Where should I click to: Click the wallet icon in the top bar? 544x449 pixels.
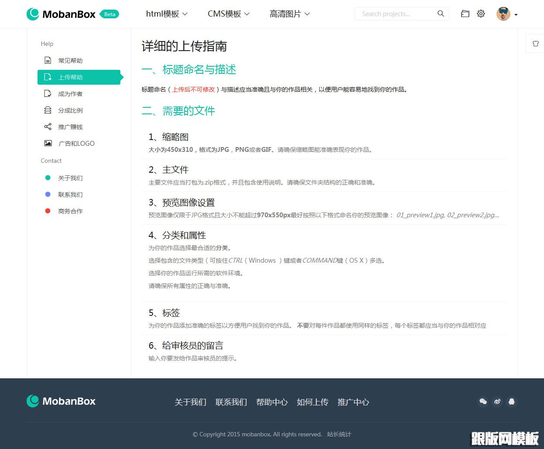(x=465, y=14)
